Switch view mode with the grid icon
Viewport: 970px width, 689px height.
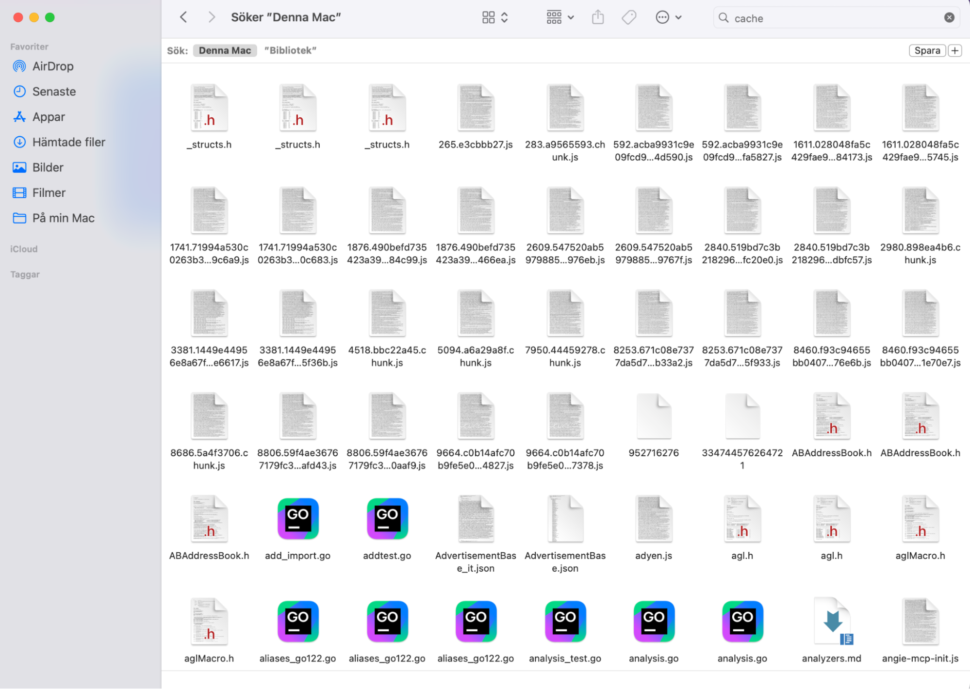(x=495, y=17)
